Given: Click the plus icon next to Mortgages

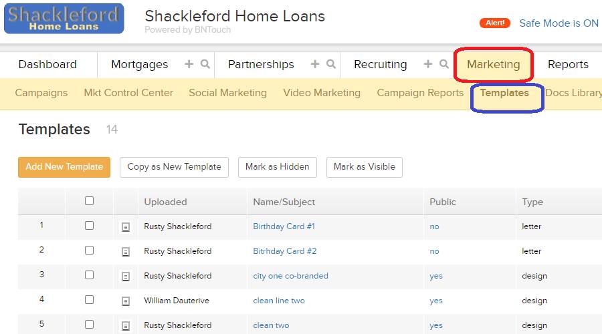Looking at the screenshot, I should [189, 64].
